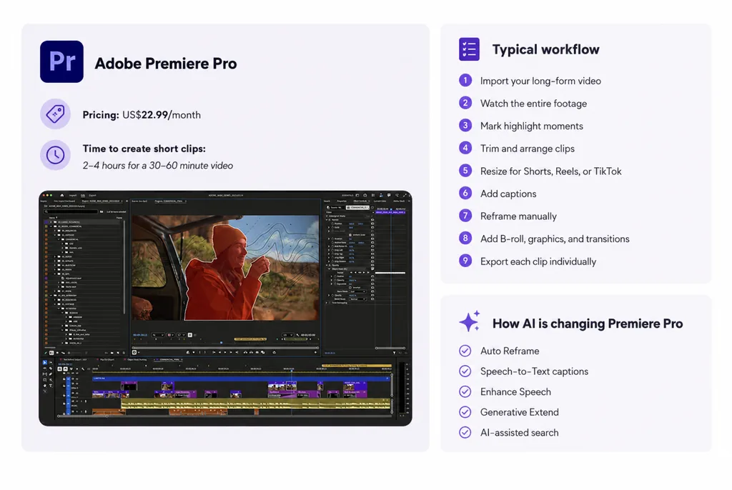The width and height of the screenshot is (732, 490).
Task: Open the Edit tab in top bar
Action: click(83, 196)
